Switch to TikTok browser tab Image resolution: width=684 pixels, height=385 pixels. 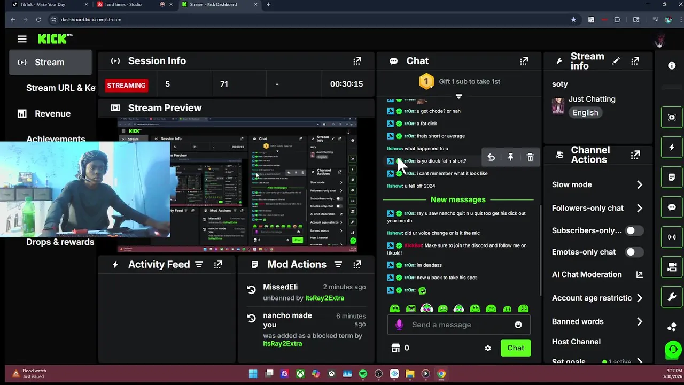pyautogui.click(x=48, y=5)
